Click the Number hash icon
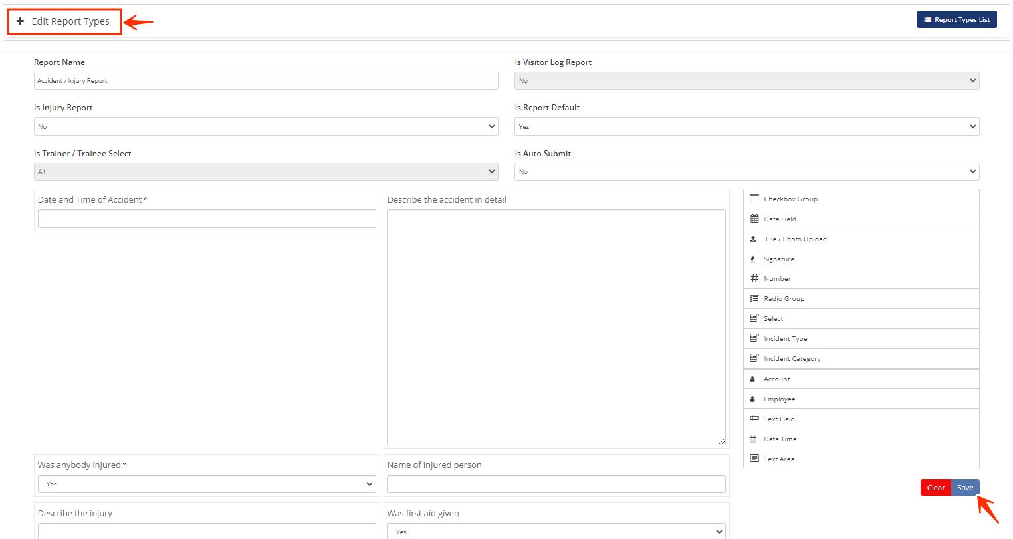This screenshot has width=1013, height=539. point(754,278)
